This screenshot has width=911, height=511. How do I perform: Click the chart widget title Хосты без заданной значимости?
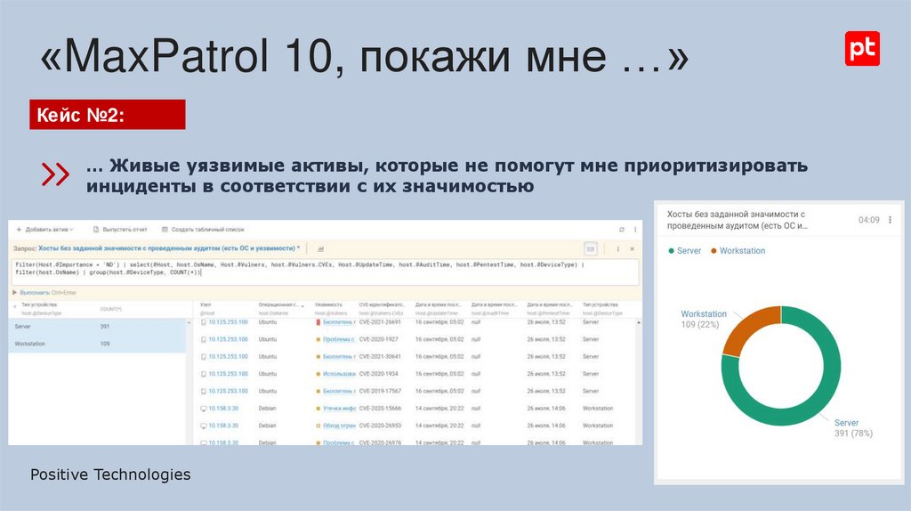point(737,220)
